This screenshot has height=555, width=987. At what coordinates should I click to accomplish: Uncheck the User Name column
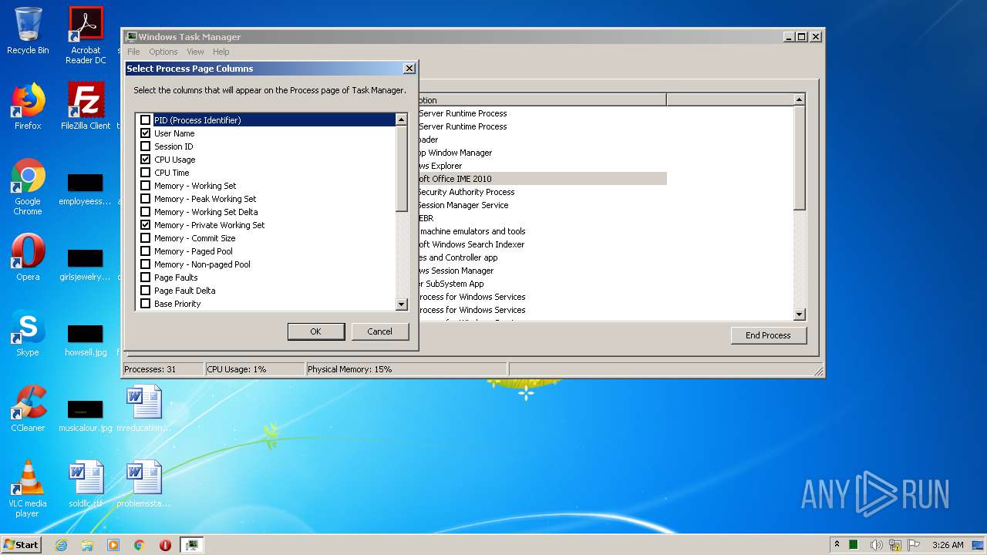tap(145, 133)
